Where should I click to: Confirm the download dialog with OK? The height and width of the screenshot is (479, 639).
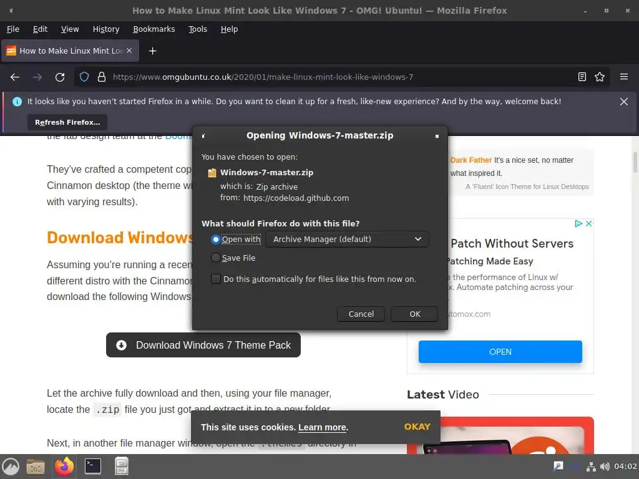pos(415,314)
